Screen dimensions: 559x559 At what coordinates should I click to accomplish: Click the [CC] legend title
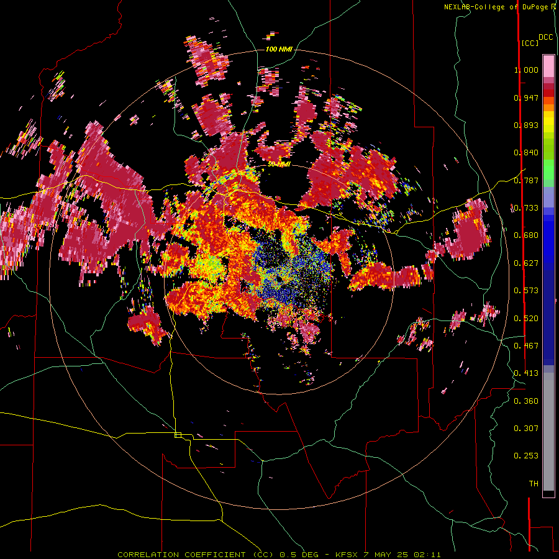(x=530, y=43)
